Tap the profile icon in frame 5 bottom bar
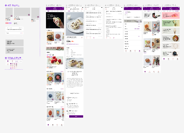Image resolution: width=184 pixels, height=133 pixels. (x=139, y=51)
